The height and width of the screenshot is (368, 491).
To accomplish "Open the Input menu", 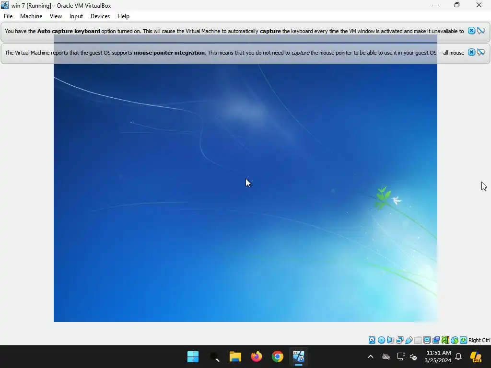I will click(x=76, y=16).
